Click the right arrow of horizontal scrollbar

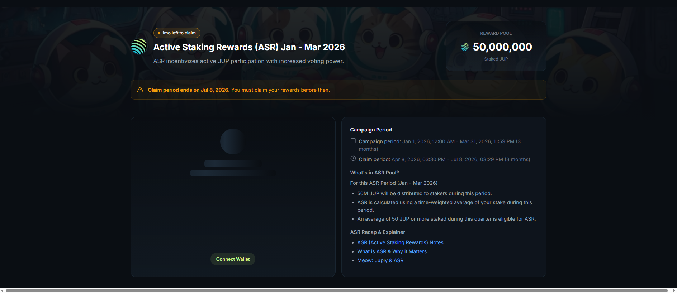click(x=674, y=290)
